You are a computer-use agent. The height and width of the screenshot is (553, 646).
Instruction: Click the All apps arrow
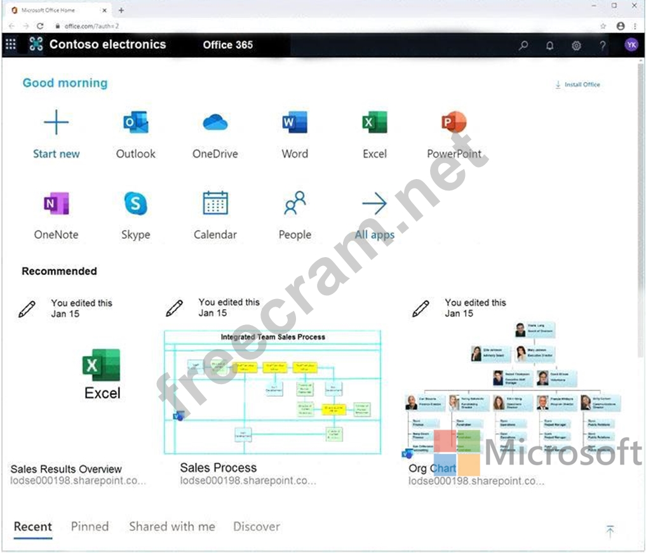pyautogui.click(x=375, y=203)
